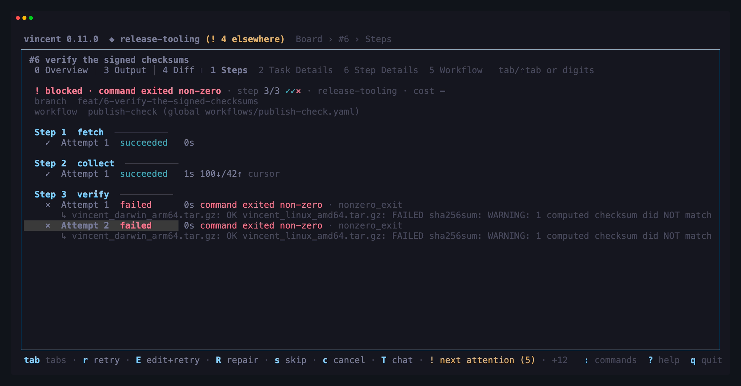
Task: Click the Steps breadcrumb item
Action: coord(378,39)
